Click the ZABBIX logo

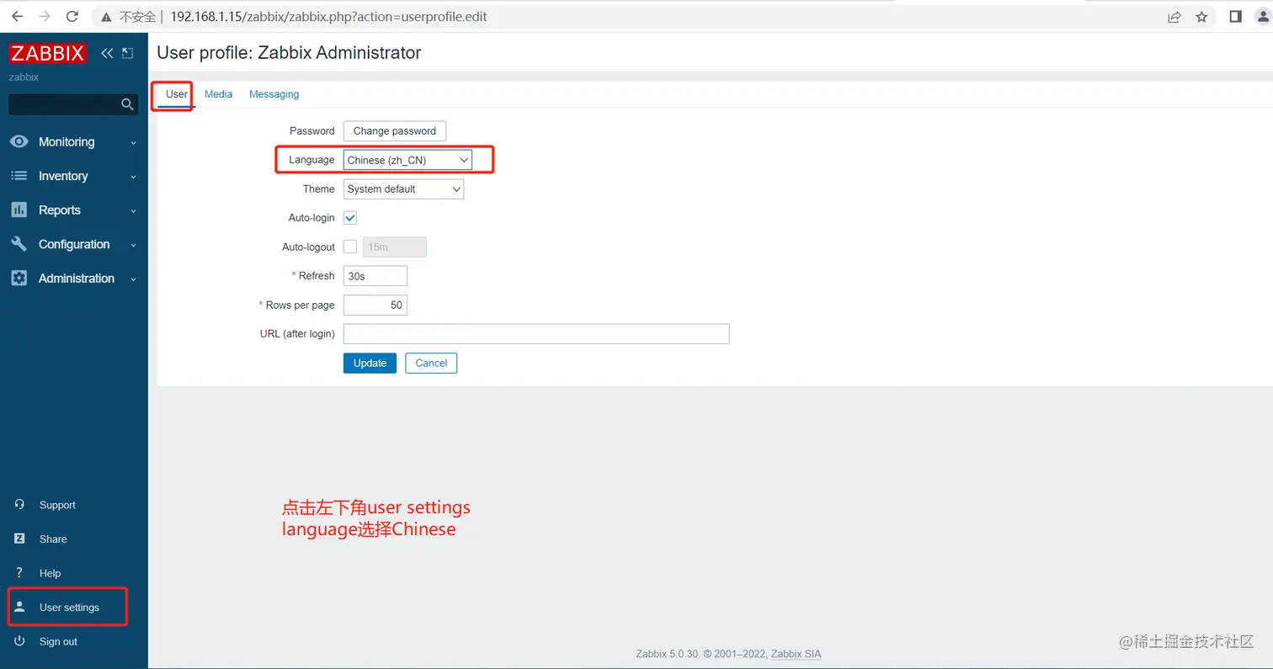tap(48, 53)
